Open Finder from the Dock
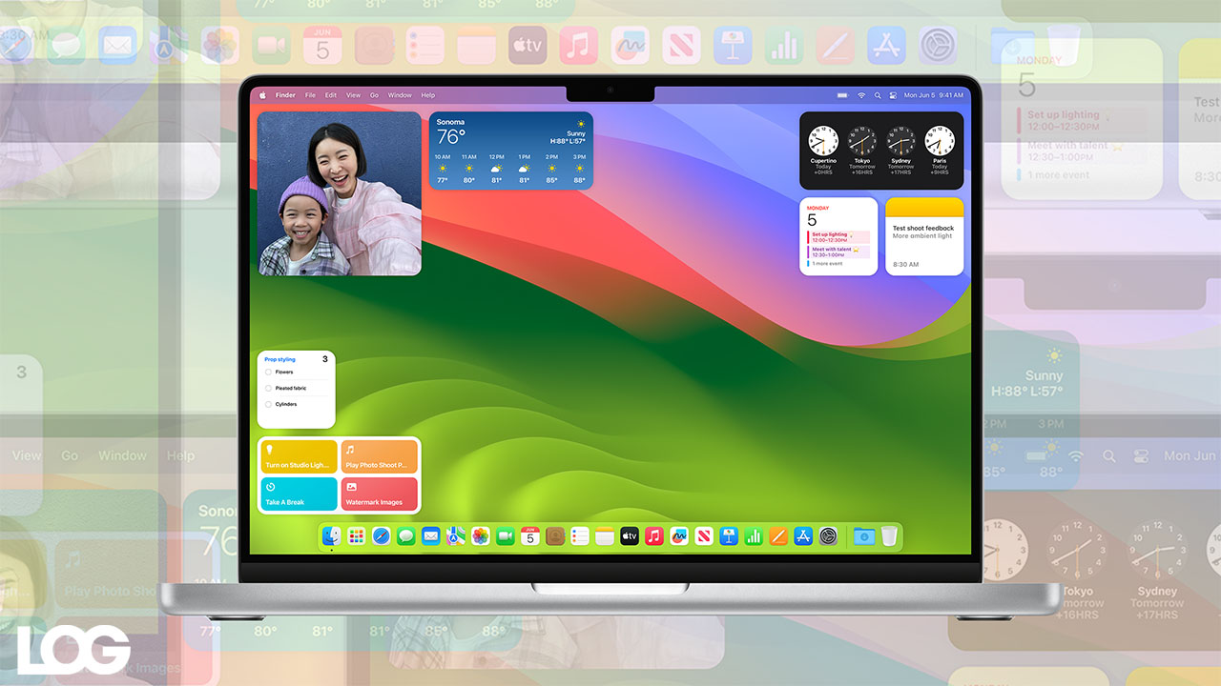Viewport: 1221px width, 686px height. pos(331,536)
